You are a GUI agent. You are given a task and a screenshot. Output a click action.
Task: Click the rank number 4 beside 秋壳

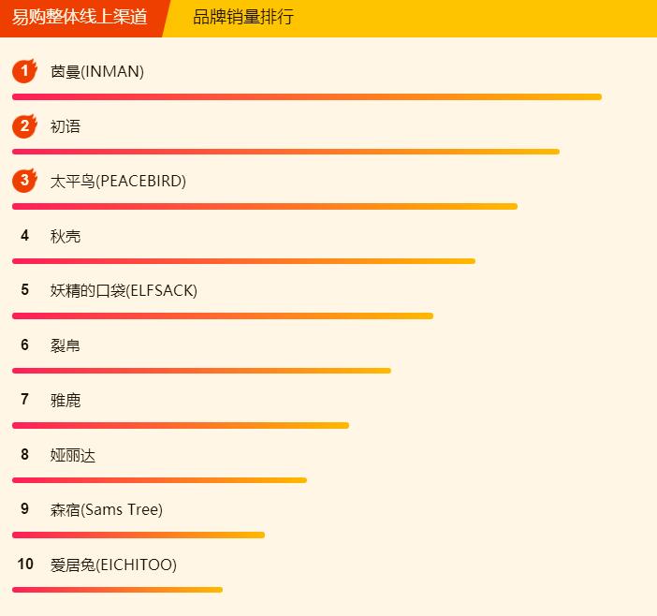[x=25, y=236]
